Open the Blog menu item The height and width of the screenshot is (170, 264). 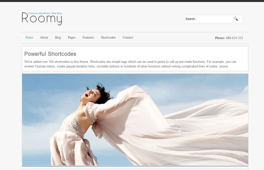(x=58, y=37)
